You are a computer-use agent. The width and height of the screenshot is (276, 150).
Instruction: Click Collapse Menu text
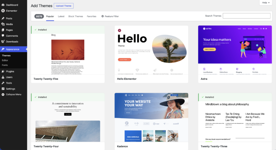pyautogui.click(x=13, y=94)
